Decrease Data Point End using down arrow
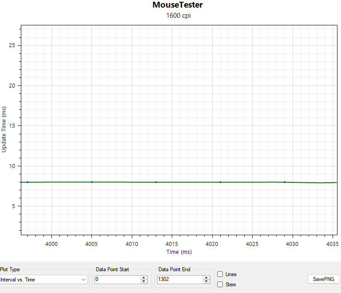This screenshot has width=341, height=293. point(206,282)
